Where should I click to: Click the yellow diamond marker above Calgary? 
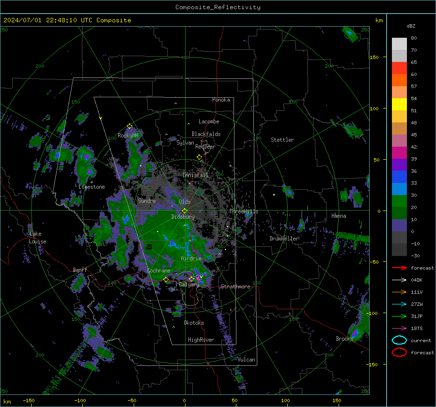tap(191, 279)
